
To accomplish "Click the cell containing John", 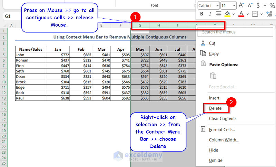I will [31, 55].
